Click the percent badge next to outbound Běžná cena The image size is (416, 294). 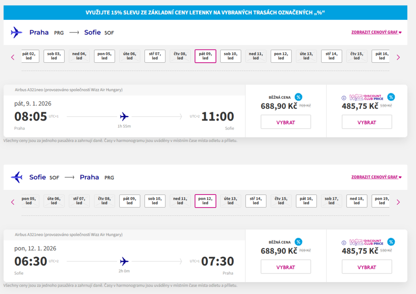[298, 97]
